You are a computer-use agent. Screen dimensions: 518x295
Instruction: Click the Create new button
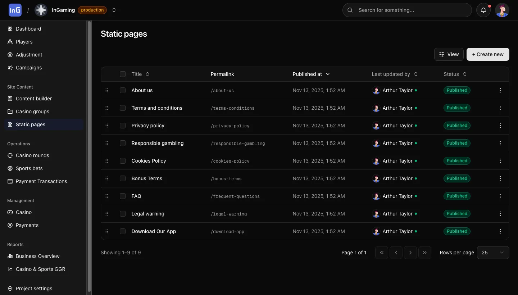pos(487,54)
